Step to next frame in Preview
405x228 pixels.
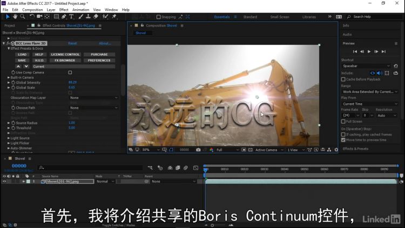376,51
